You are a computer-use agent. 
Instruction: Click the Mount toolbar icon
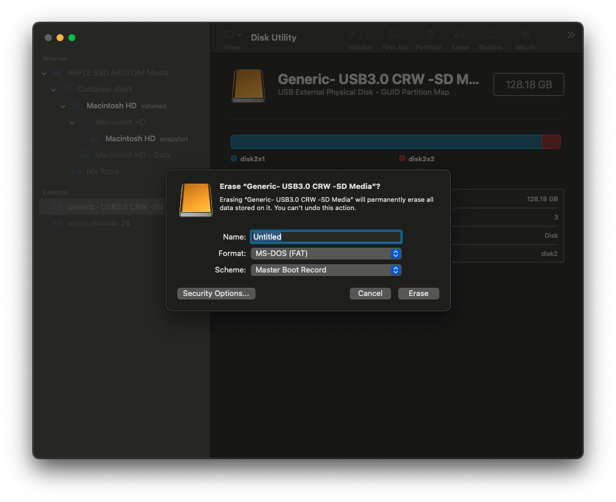(x=525, y=35)
